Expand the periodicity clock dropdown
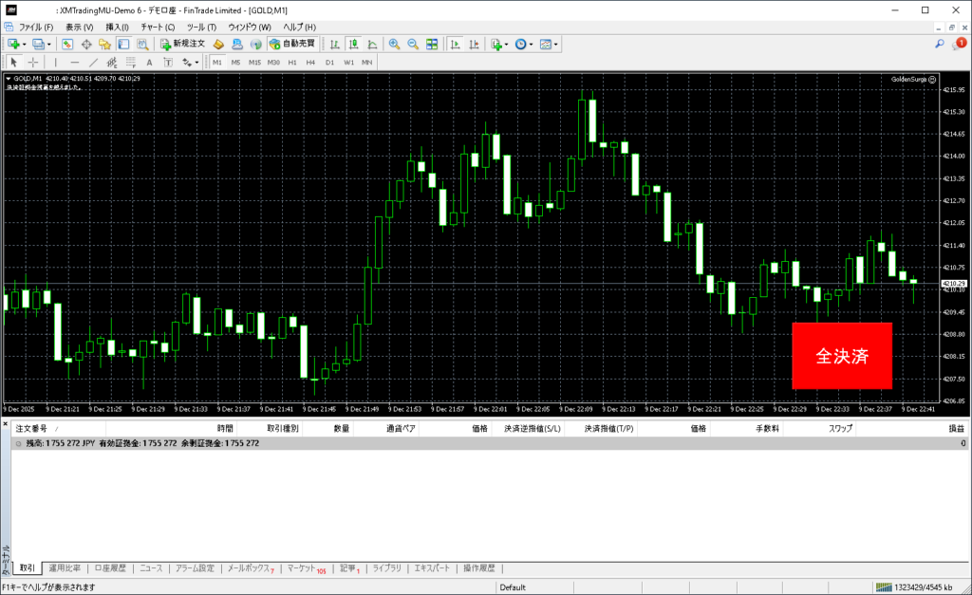Screen dimensions: 972x595 point(532,44)
